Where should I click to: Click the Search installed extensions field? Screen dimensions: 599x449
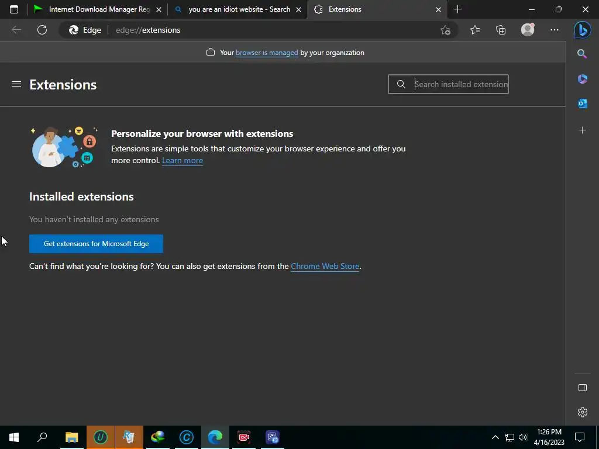(448, 84)
